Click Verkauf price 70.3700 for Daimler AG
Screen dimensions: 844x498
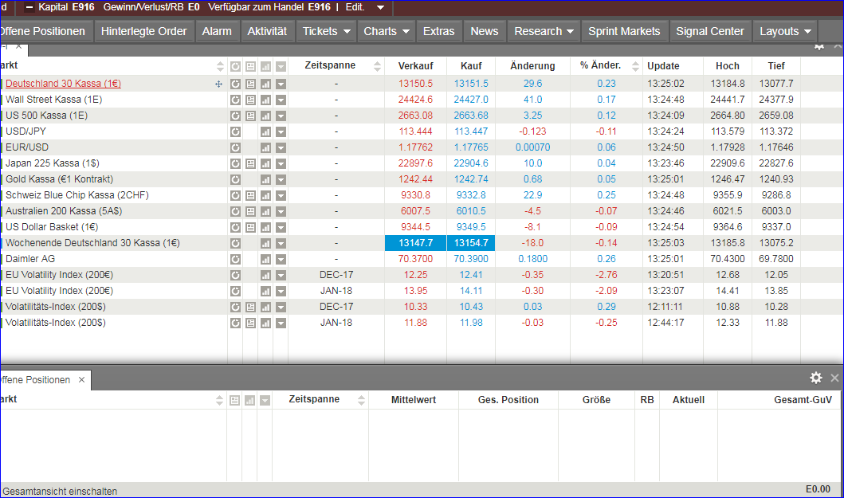point(415,259)
